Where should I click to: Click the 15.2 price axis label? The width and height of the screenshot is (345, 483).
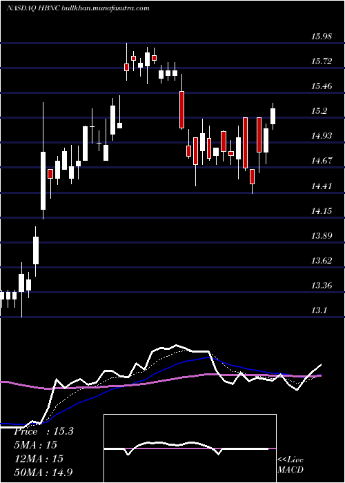pyautogui.click(x=319, y=111)
